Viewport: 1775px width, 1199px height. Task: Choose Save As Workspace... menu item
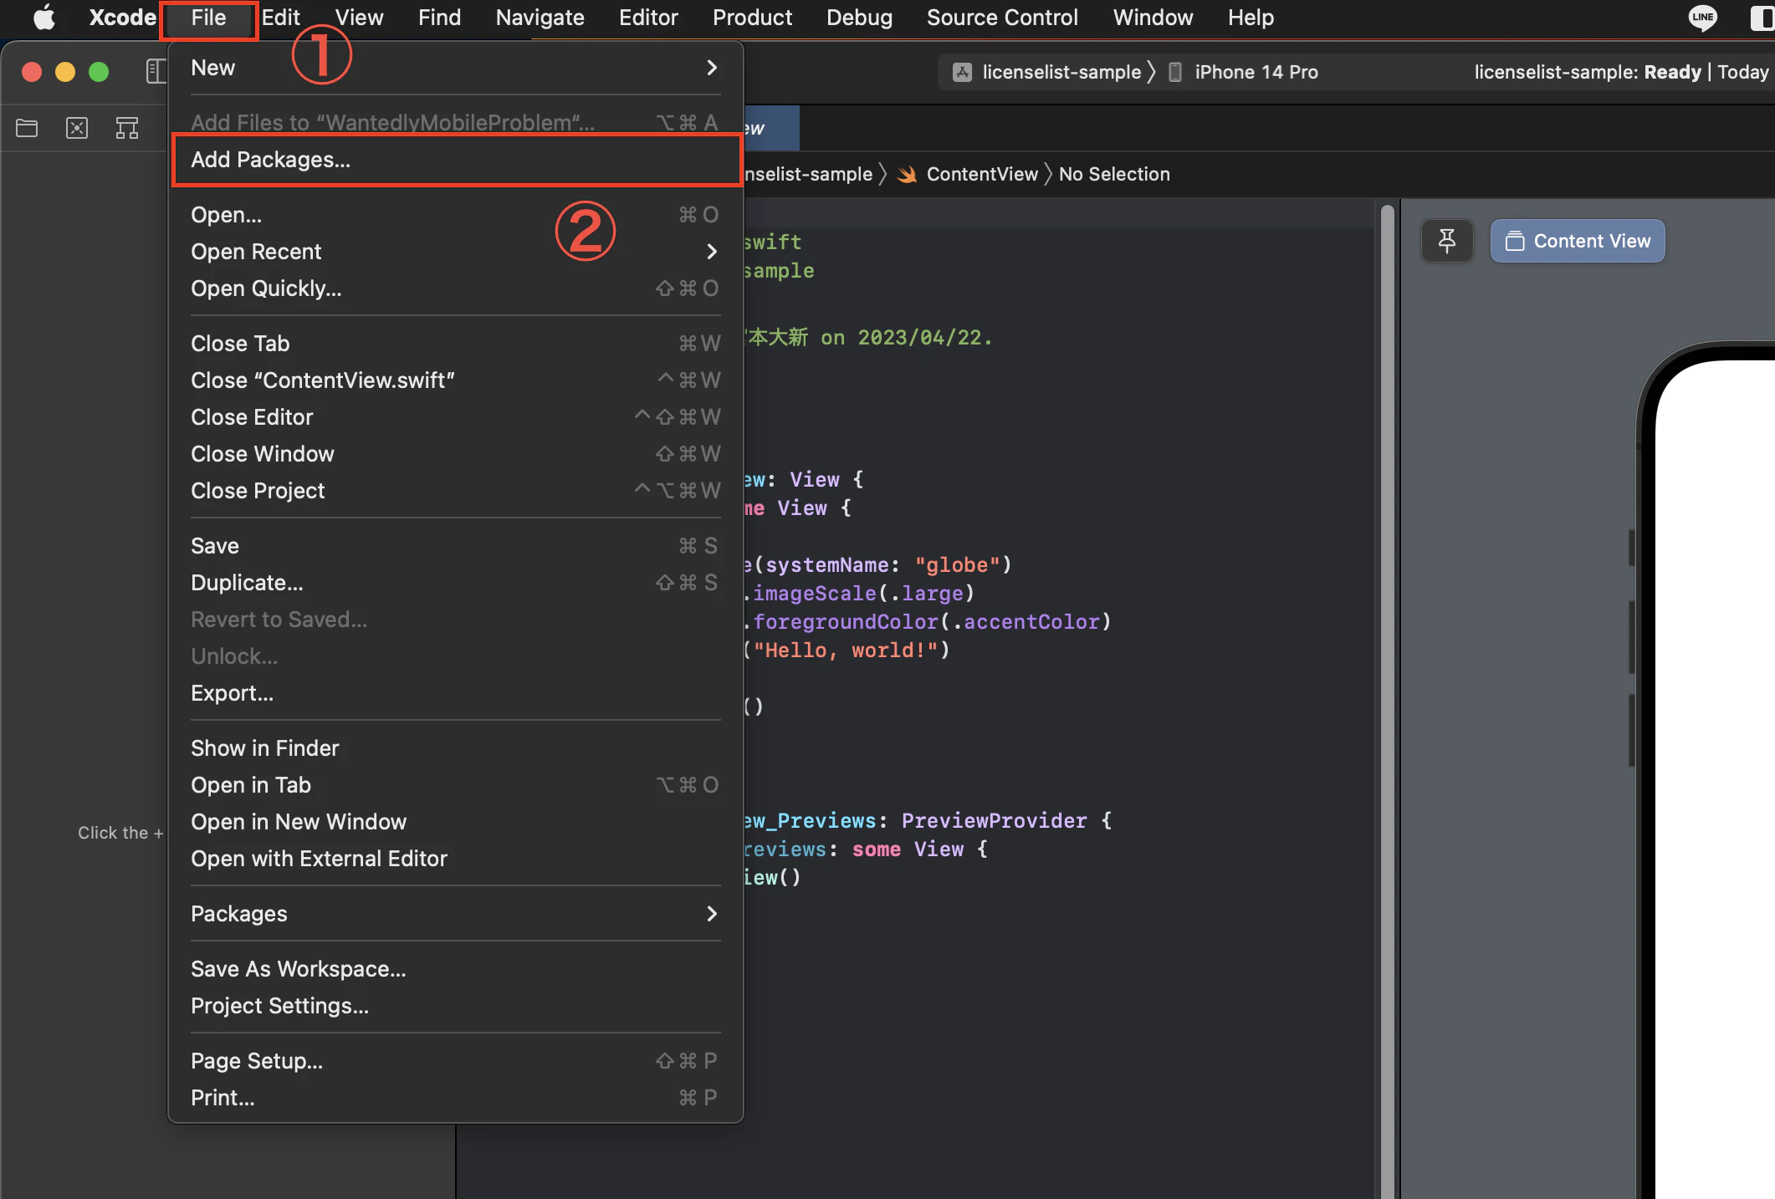tap(457, 969)
